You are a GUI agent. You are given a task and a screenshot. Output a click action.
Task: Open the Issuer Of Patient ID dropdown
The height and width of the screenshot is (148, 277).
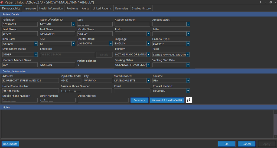(x=73, y=24)
